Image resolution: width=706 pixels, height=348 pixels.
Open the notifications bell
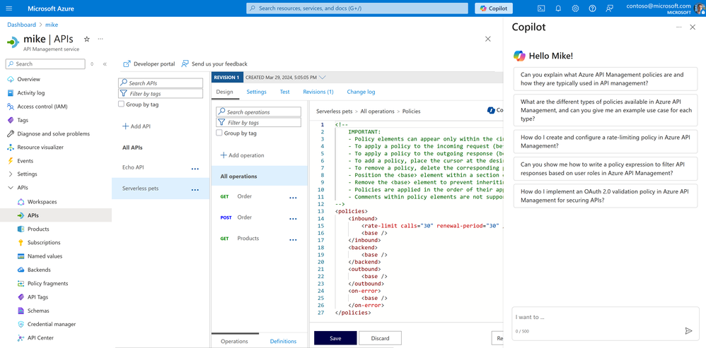point(558,8)
